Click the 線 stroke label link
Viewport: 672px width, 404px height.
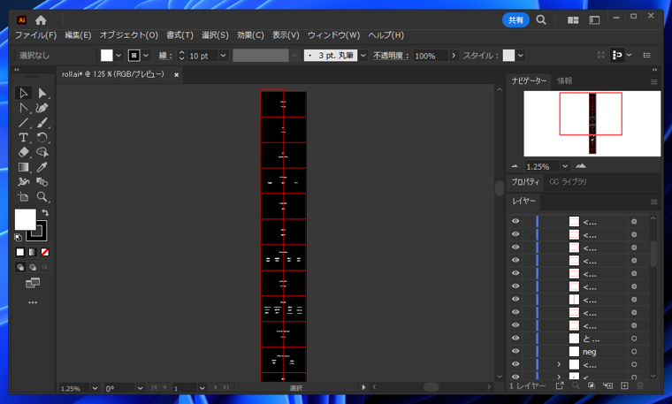coord(165,56)
